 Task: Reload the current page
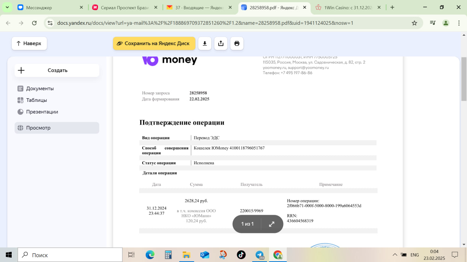pos(34,23)
